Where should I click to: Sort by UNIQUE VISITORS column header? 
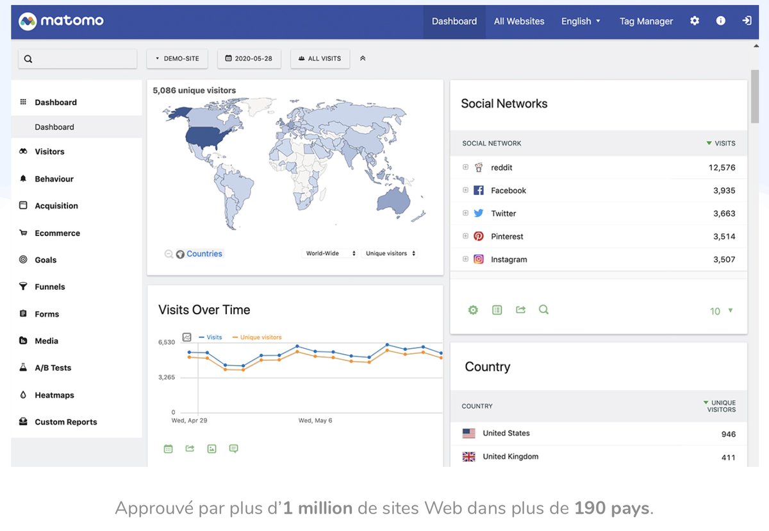[720, 406]
